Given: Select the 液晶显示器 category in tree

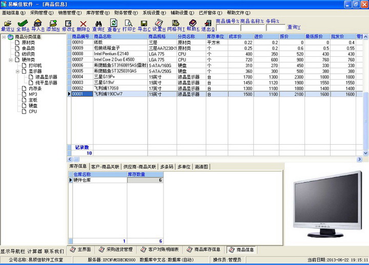Looking at the screenshot, I should 46,77.
